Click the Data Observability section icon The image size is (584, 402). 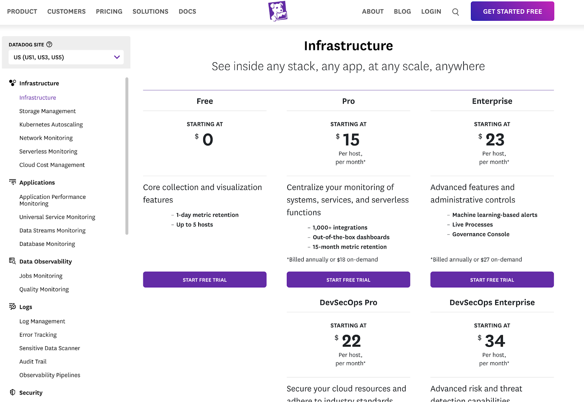(12, 261)
